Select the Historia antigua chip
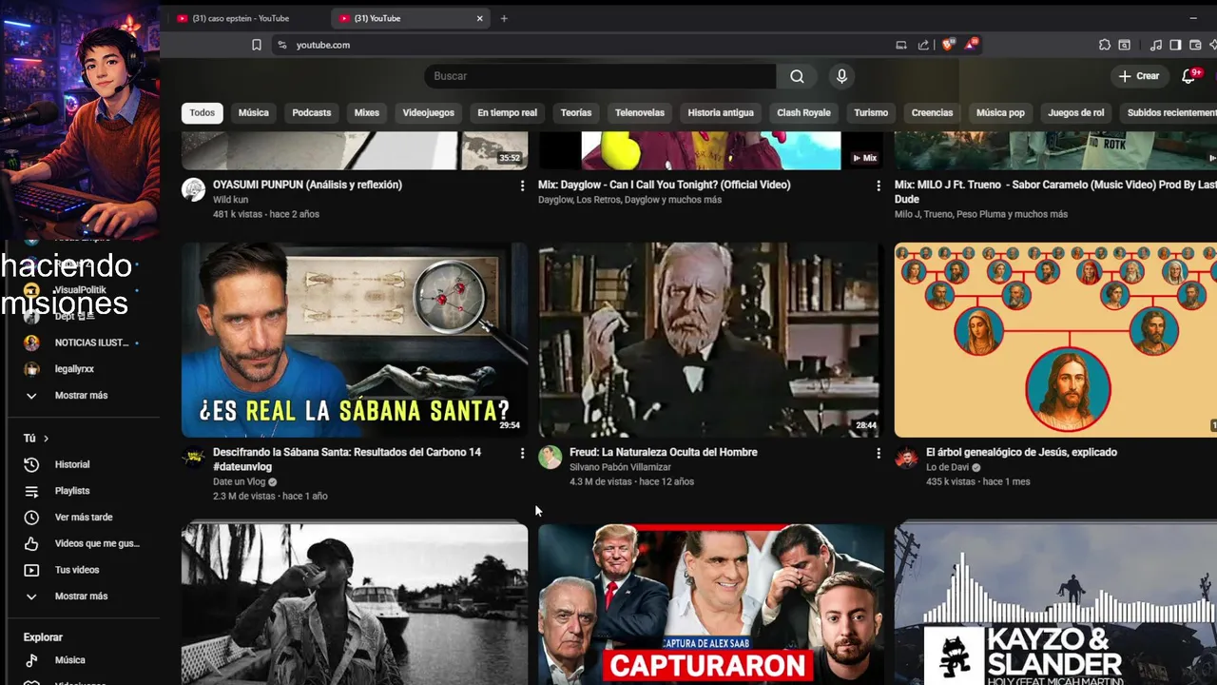 pos(720,112)
